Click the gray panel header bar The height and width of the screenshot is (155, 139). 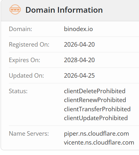coord(70,10)
